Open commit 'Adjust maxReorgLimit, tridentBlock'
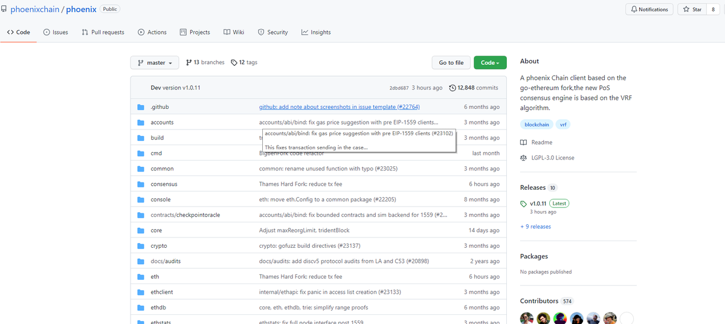 click(x=304, y=230)
